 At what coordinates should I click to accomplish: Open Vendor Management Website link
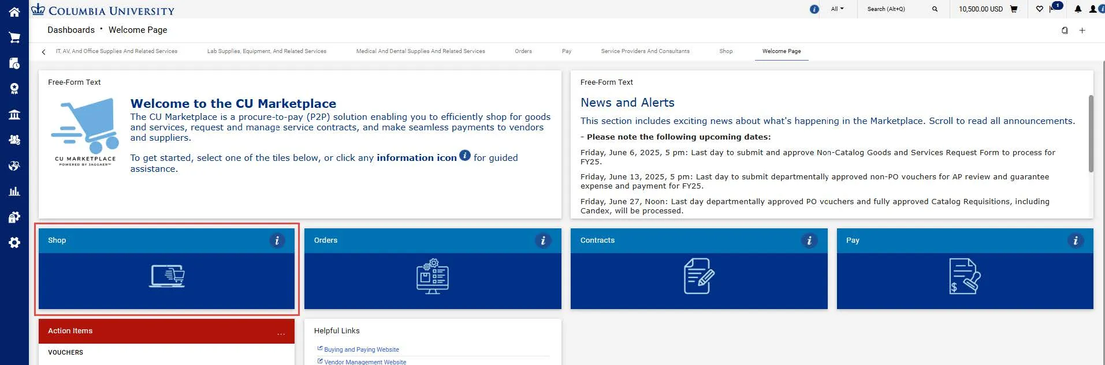click(x=365, y=362)
